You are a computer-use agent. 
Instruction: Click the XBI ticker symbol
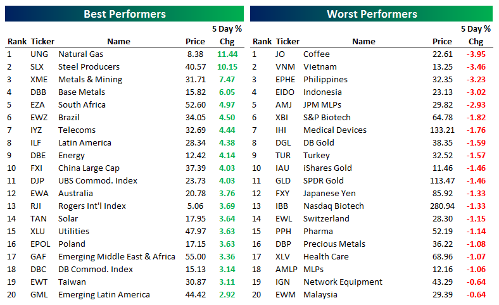(x=283, y=118)
